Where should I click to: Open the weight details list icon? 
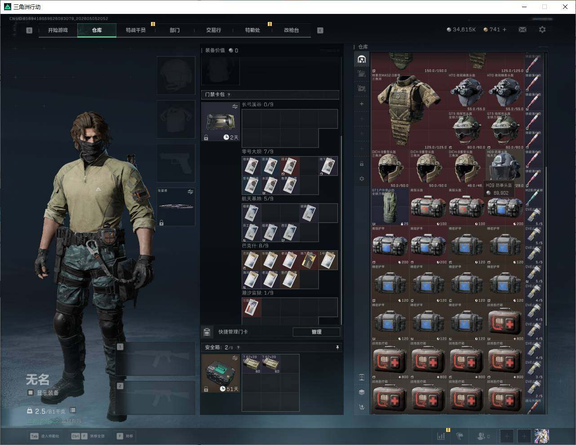pos(73,410)
